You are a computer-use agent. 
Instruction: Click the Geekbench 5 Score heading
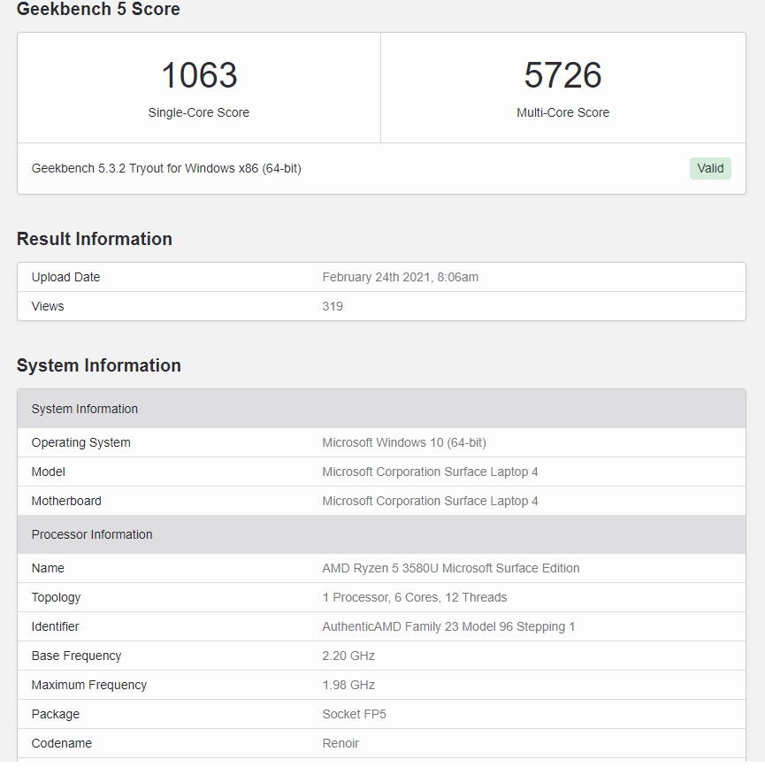click(98, 10)
